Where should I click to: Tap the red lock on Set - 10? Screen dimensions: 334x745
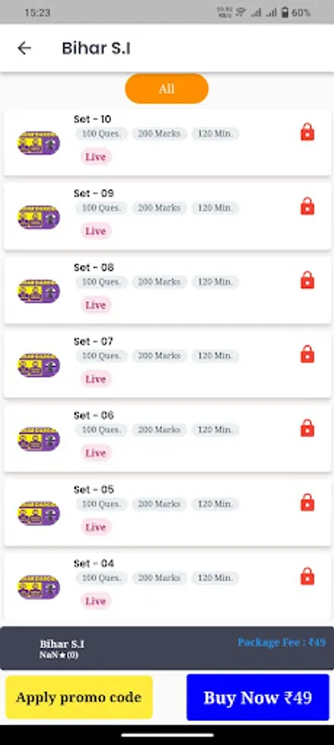pyautogui.click(x=308, y=132)
